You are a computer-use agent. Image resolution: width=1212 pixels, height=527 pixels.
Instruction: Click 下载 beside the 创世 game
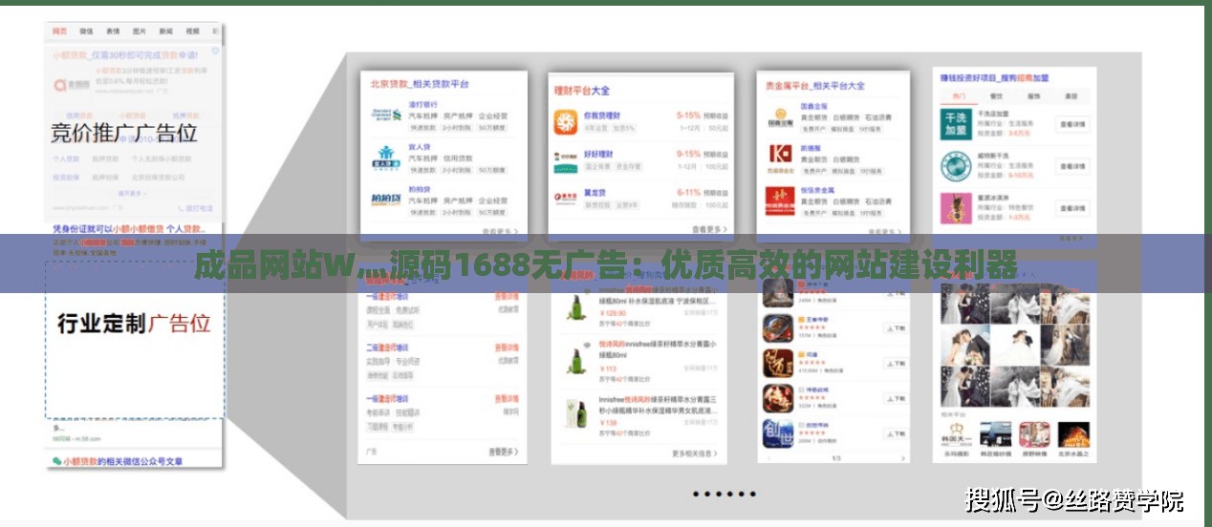(896, 432)
